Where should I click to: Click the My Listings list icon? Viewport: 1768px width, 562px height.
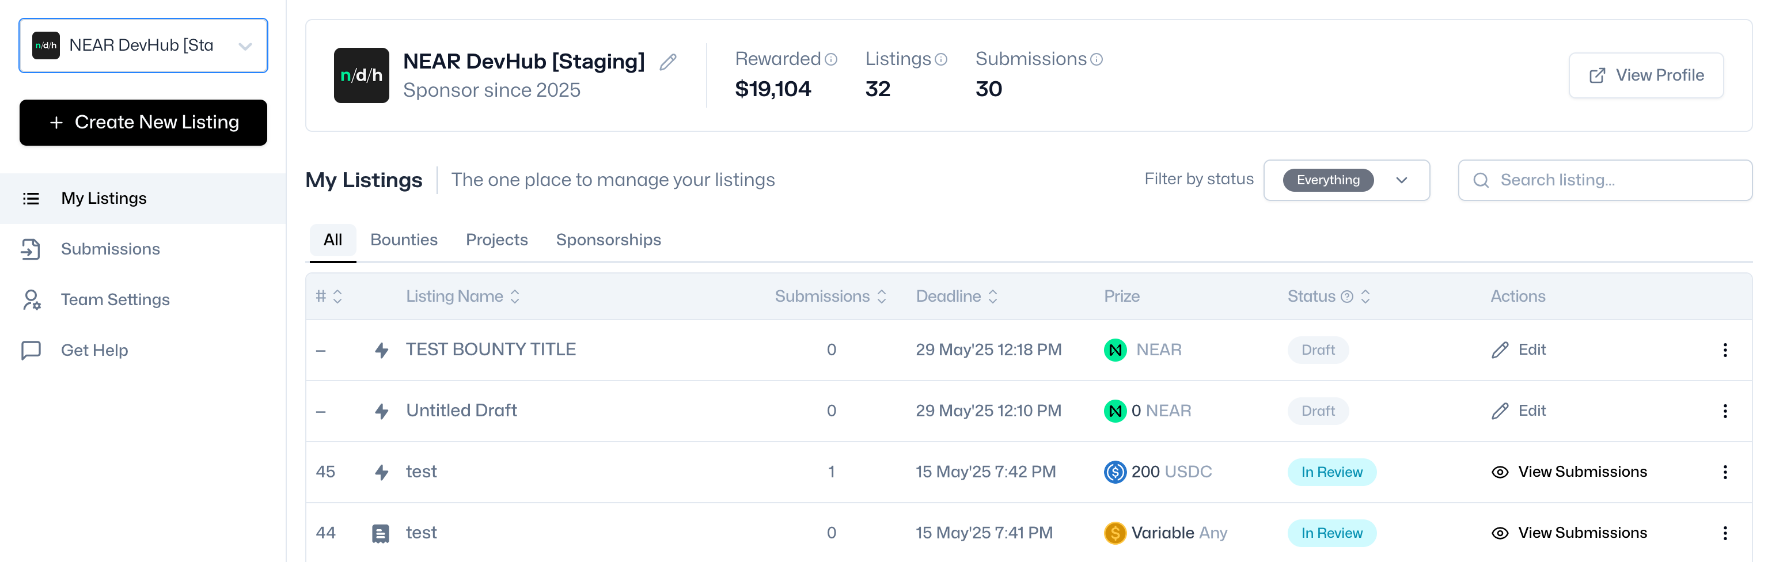pos(31,198)
